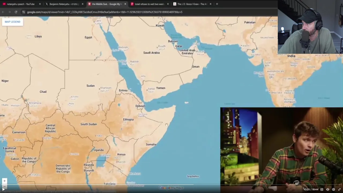
Task: Click the Eritrea country label
Action: [x=123, y=90]
